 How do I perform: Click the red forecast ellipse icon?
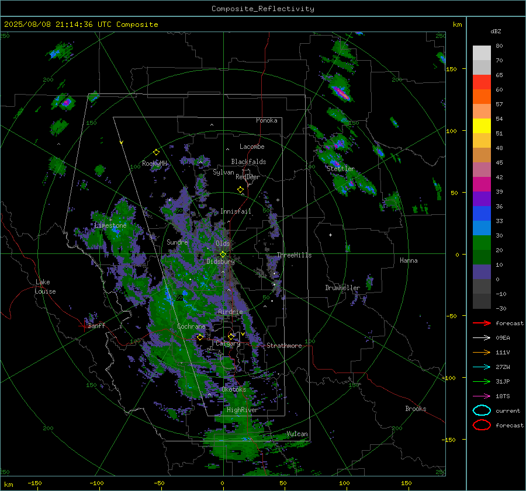pos(482,425)
